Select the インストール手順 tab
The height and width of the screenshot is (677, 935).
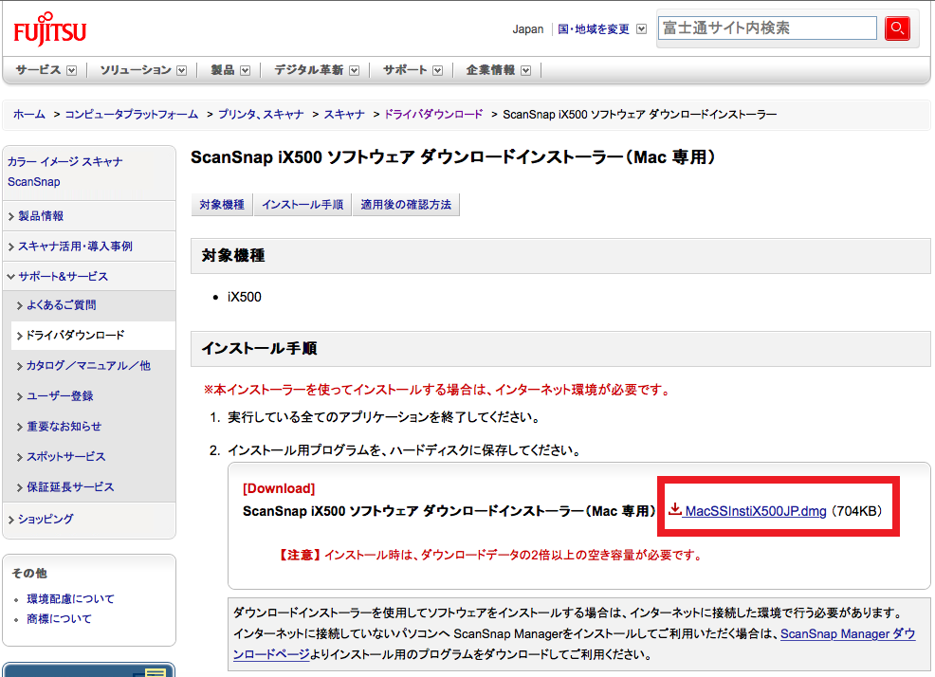[x=302, y=205]
